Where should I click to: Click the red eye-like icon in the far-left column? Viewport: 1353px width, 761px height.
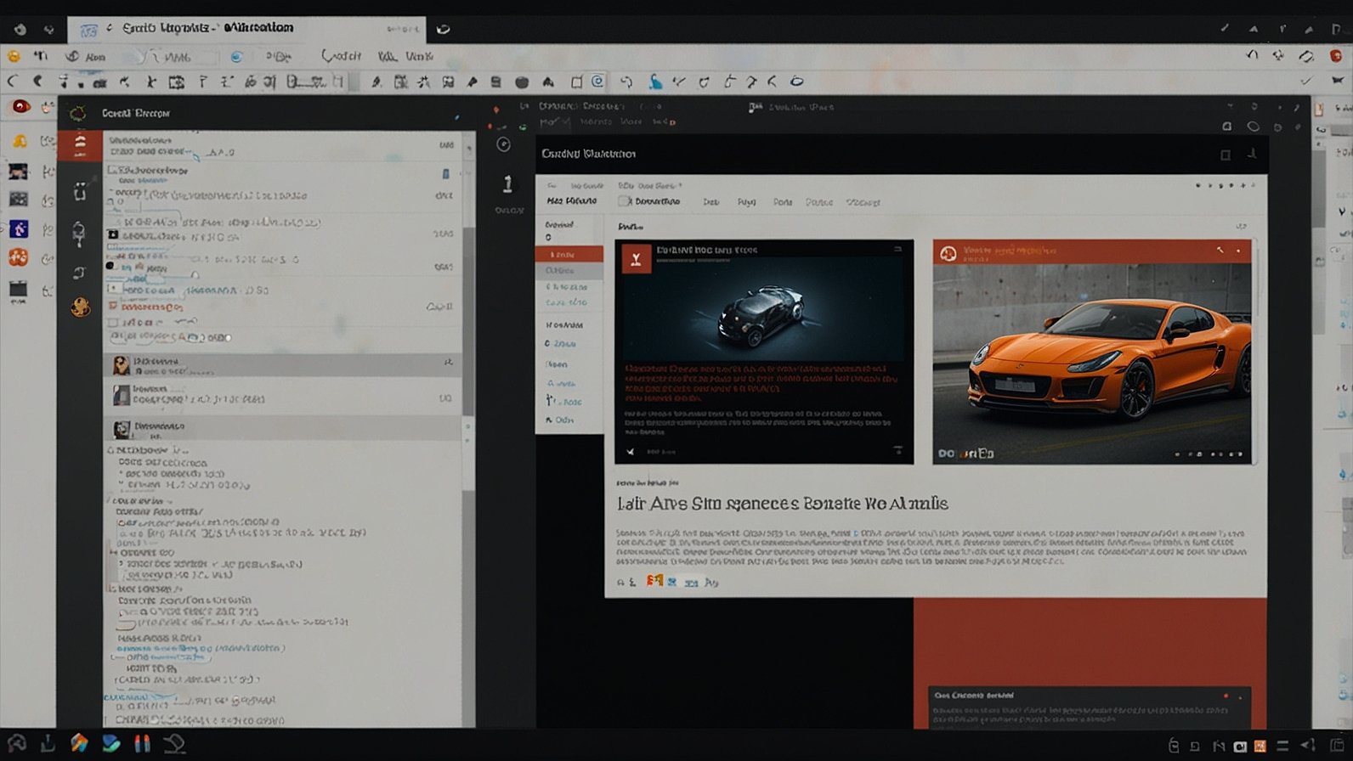[x=20, y=107]
